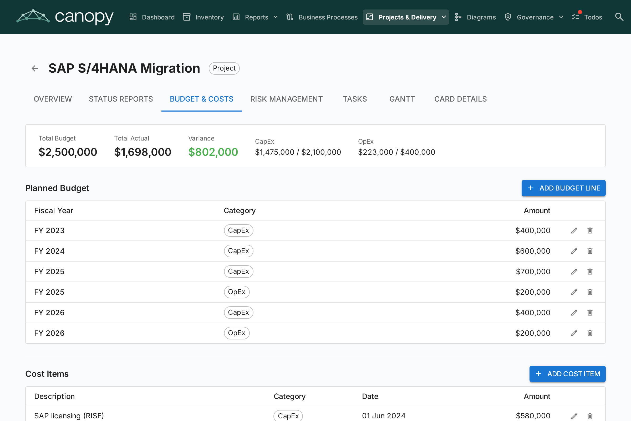The image size is (631, 421).
Task: Delete the FY 2023 CapEx budget line
Action: point(590,231)
